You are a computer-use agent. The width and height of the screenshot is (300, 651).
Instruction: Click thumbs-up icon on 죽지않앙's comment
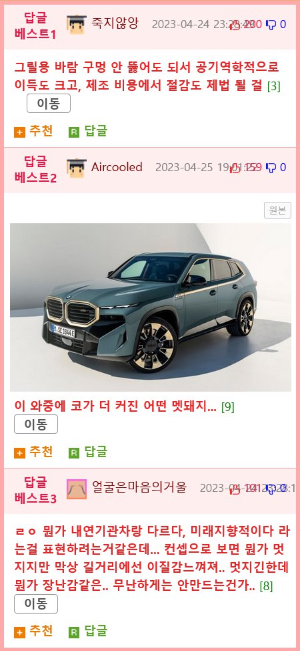point(235,25)
